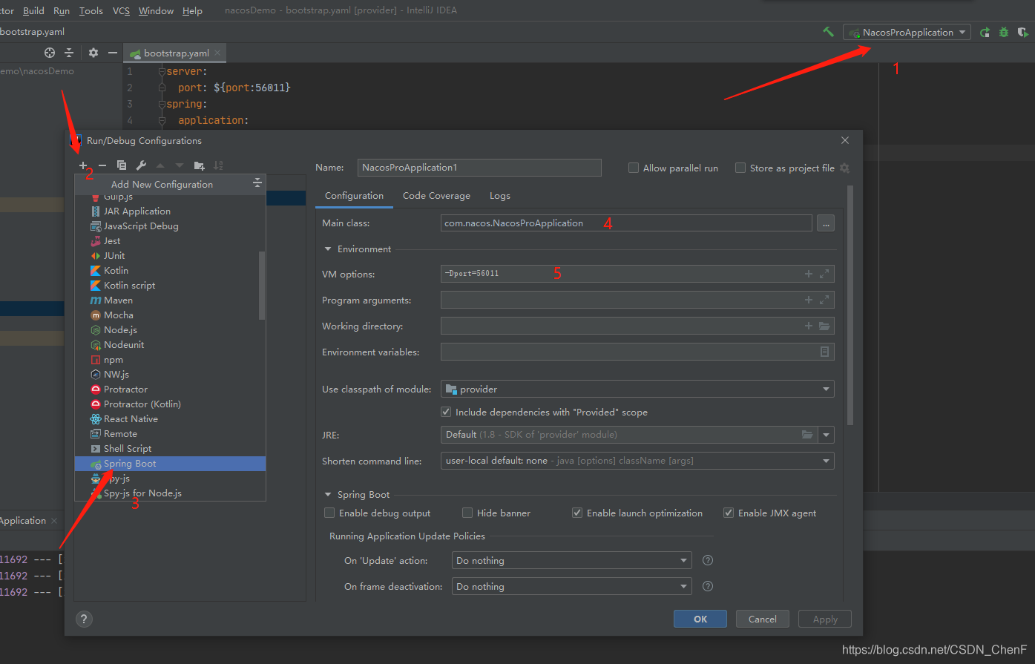1035x664 pixels.
Task: Open the NacosProApplication run configuration dropdown
Action: click(907, 32)
